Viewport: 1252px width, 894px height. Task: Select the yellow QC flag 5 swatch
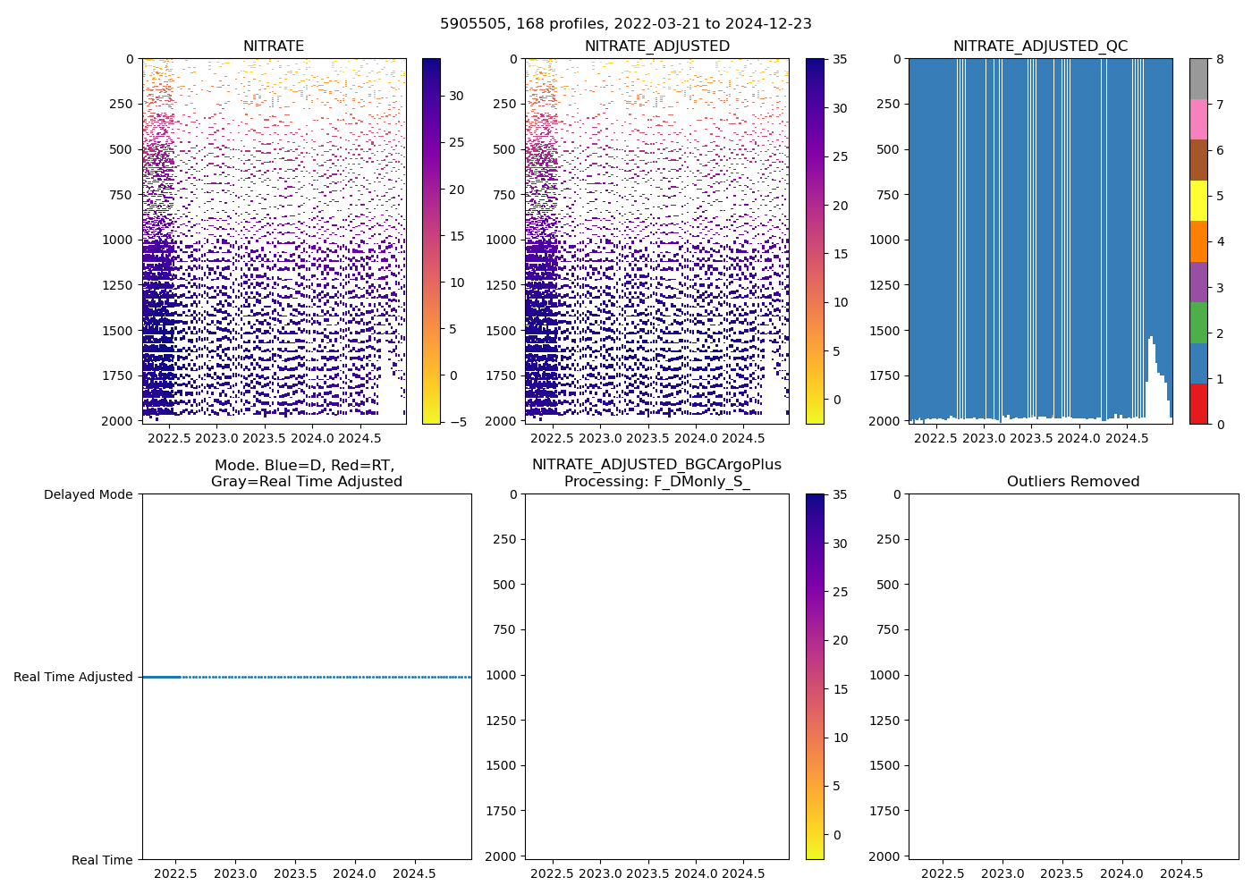tap(1198, 200)
